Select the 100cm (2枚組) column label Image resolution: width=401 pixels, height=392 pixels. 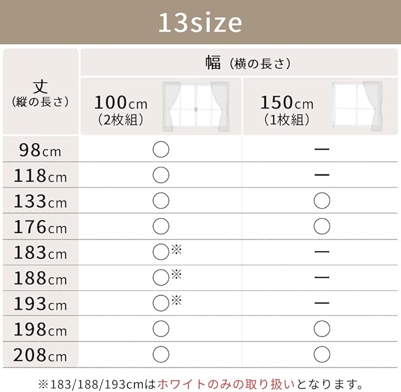[x=120, y=109]
